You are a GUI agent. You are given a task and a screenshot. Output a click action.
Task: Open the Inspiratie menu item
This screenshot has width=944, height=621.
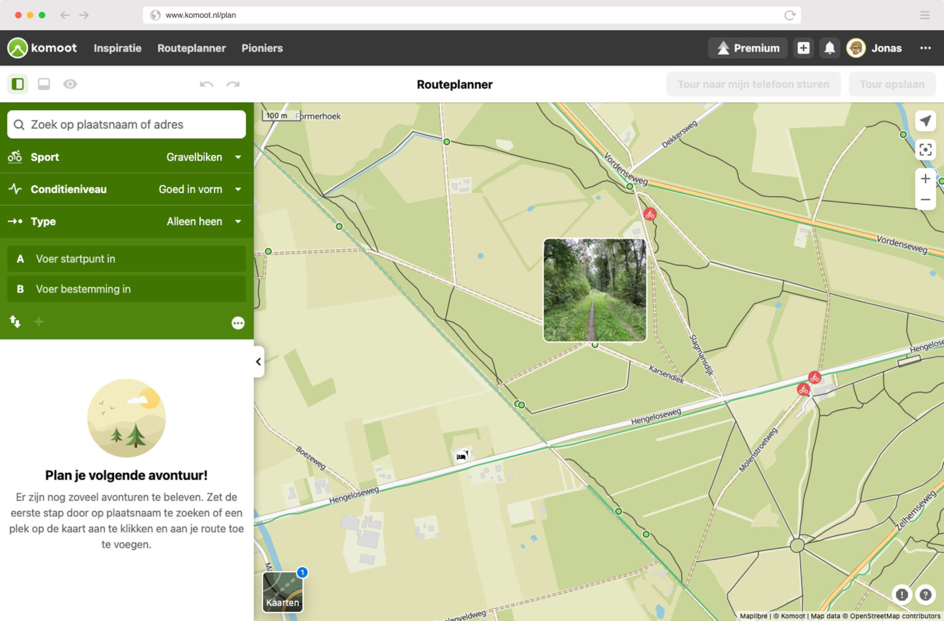click(x=117, y=48)
